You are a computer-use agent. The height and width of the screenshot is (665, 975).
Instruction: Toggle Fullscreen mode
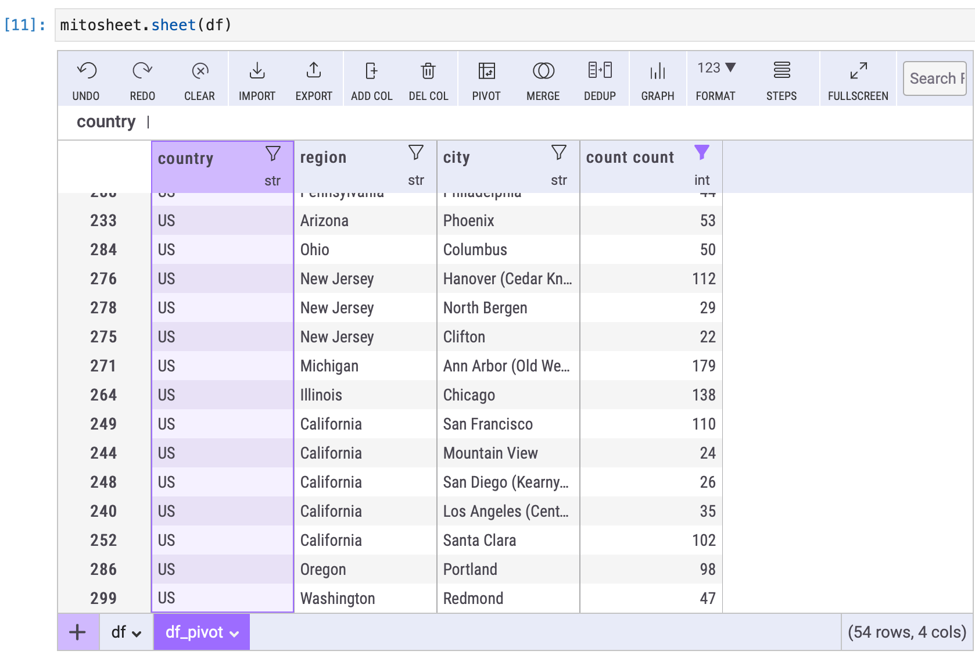(858, 71)
